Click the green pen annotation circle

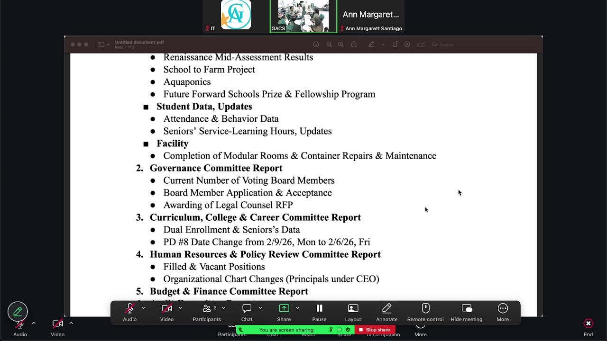pos(18,312)
